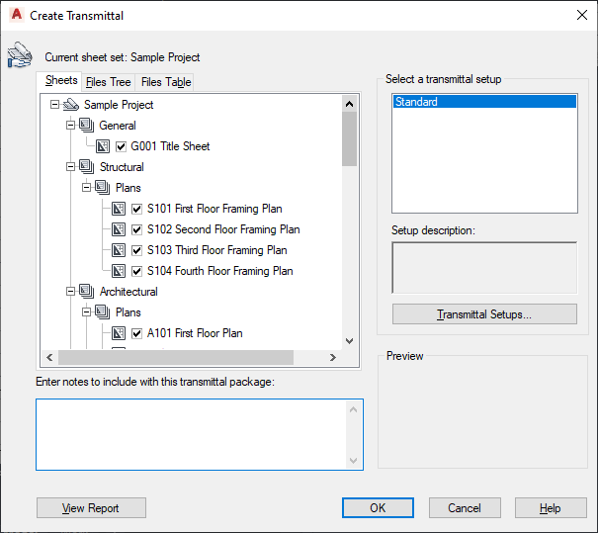Open the Transmittal Setups dialog
Viewport: 598px width, 533px height.
[x=484, y=314]
